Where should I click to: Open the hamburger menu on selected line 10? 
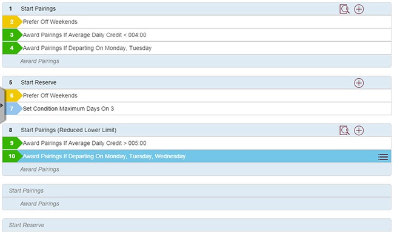pyautogui.click(x=383, y=157)
